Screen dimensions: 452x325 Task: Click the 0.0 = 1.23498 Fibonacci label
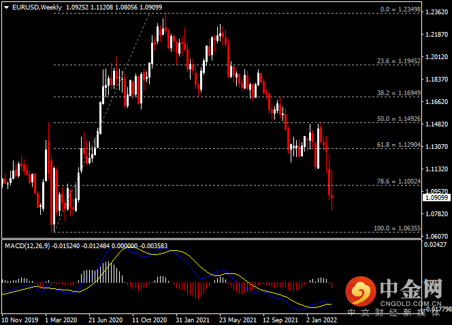[x=400, y=10]
